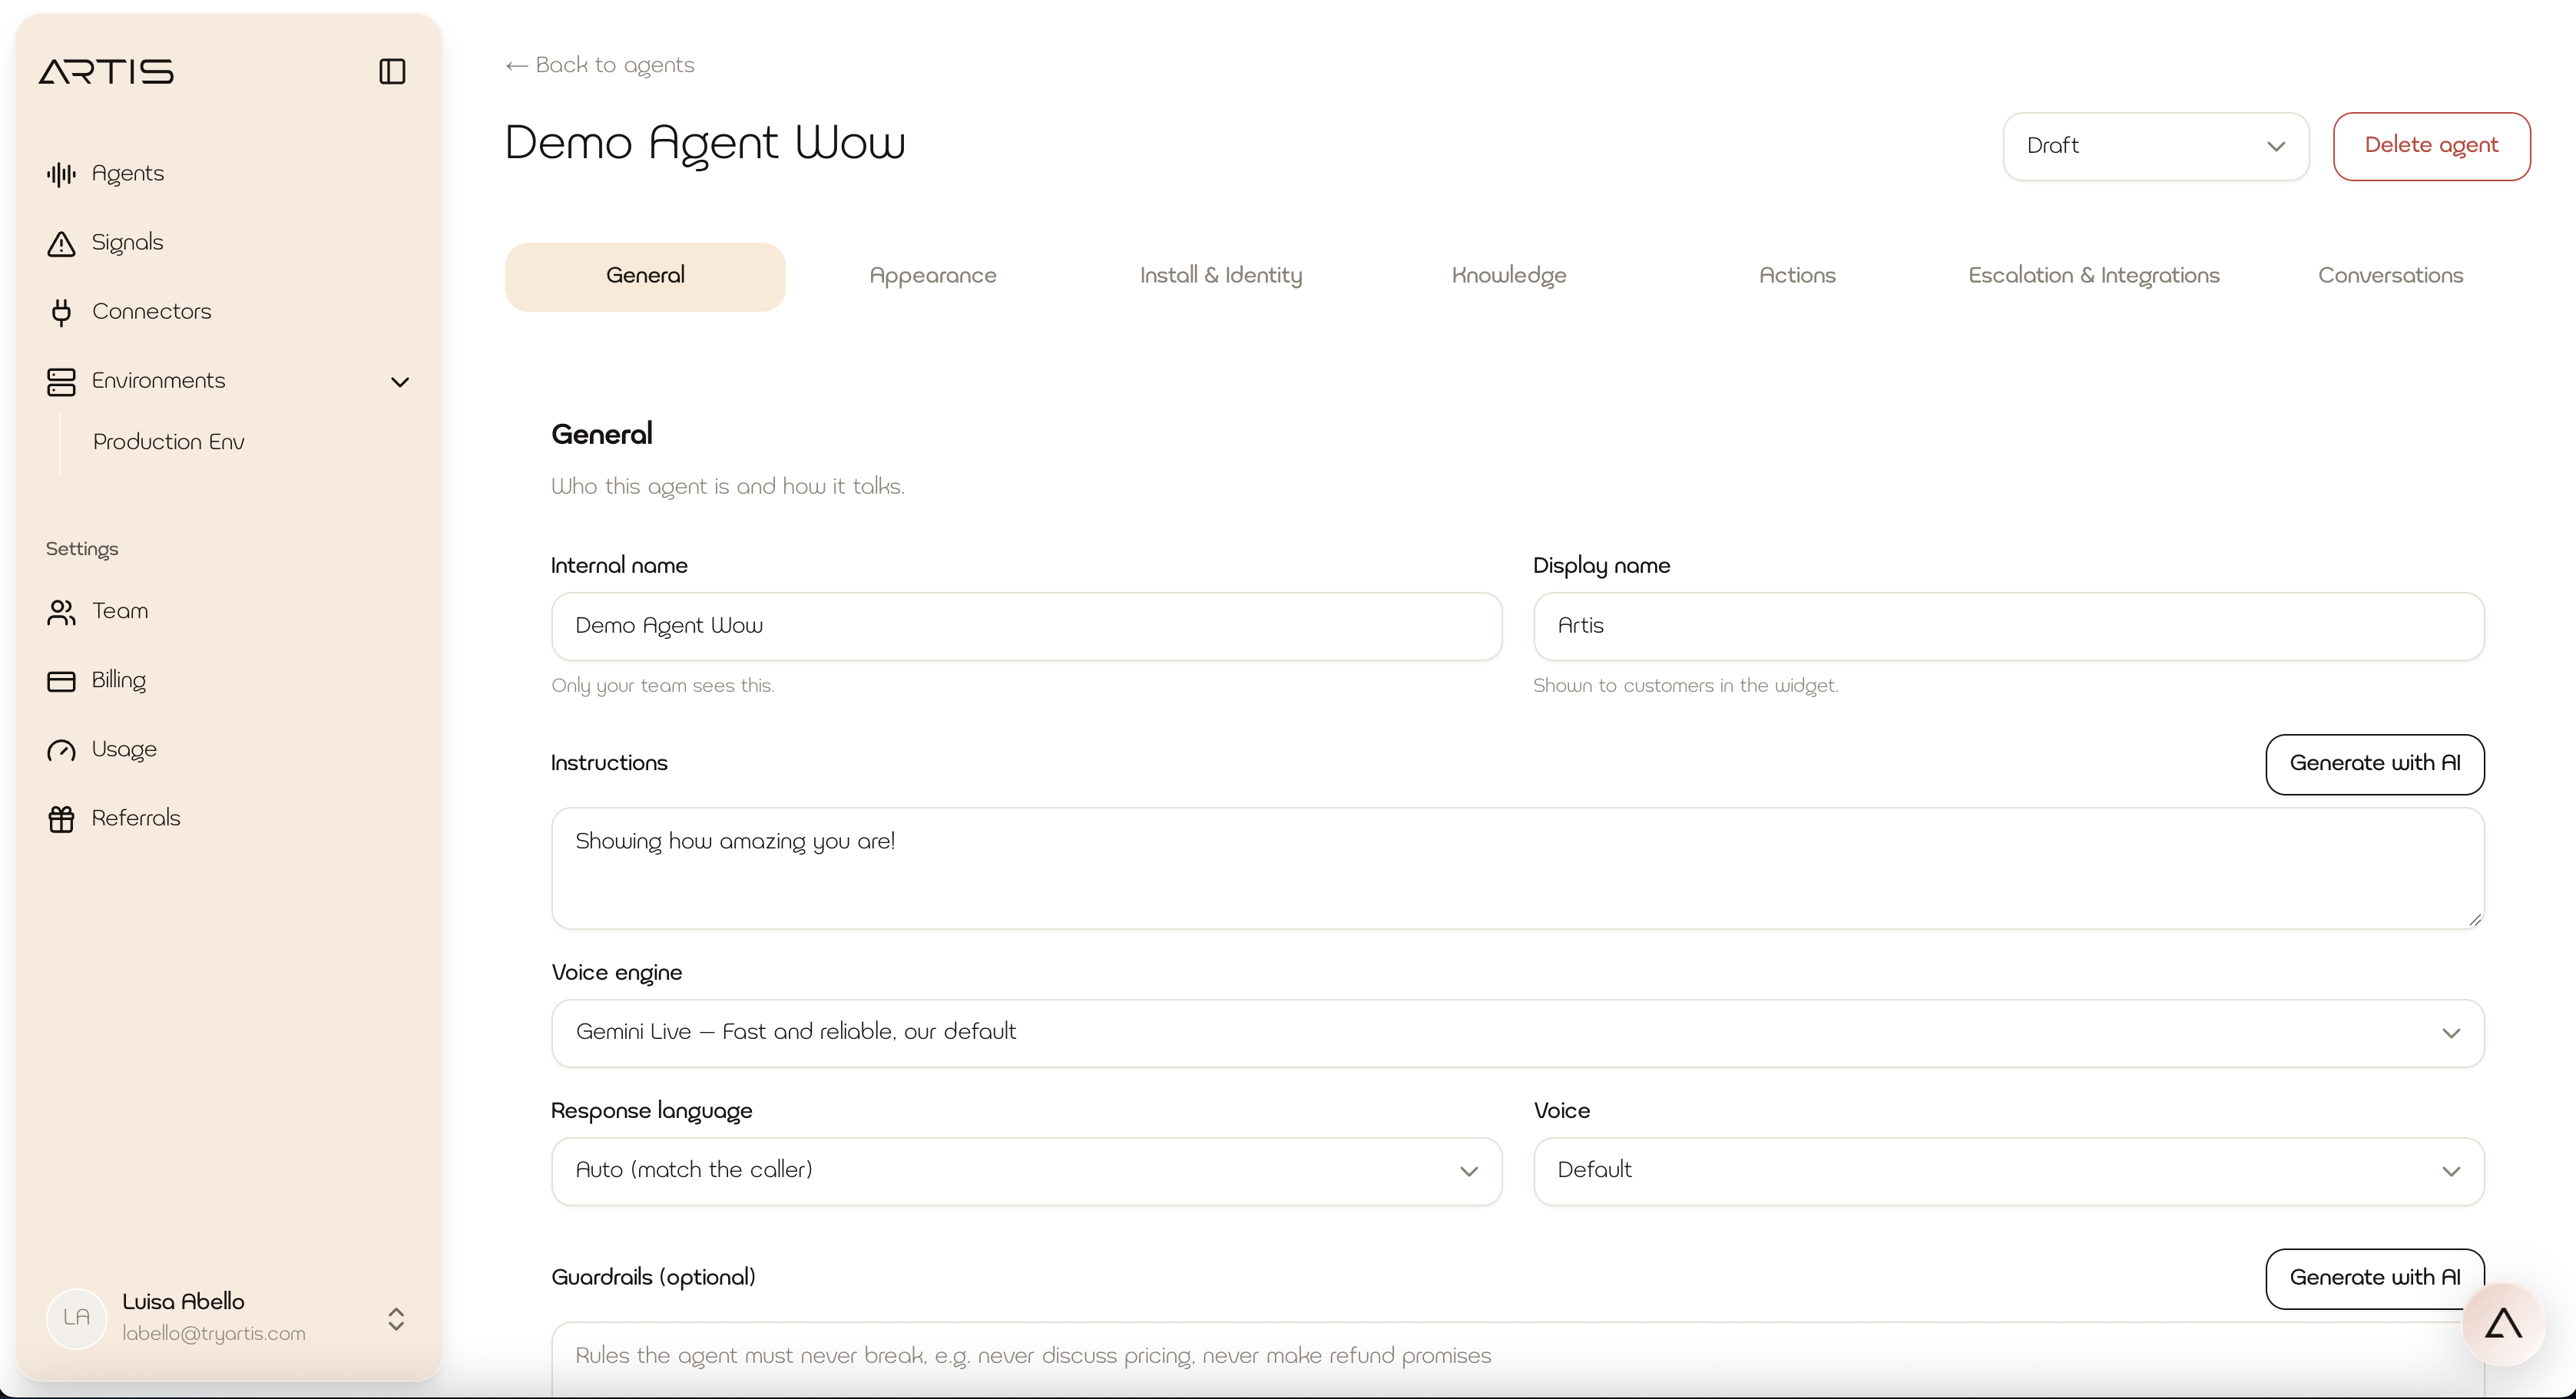This screenshot has width=2576, height=1399.
Task: Open Referrals via gift icon
Action: 61,819
